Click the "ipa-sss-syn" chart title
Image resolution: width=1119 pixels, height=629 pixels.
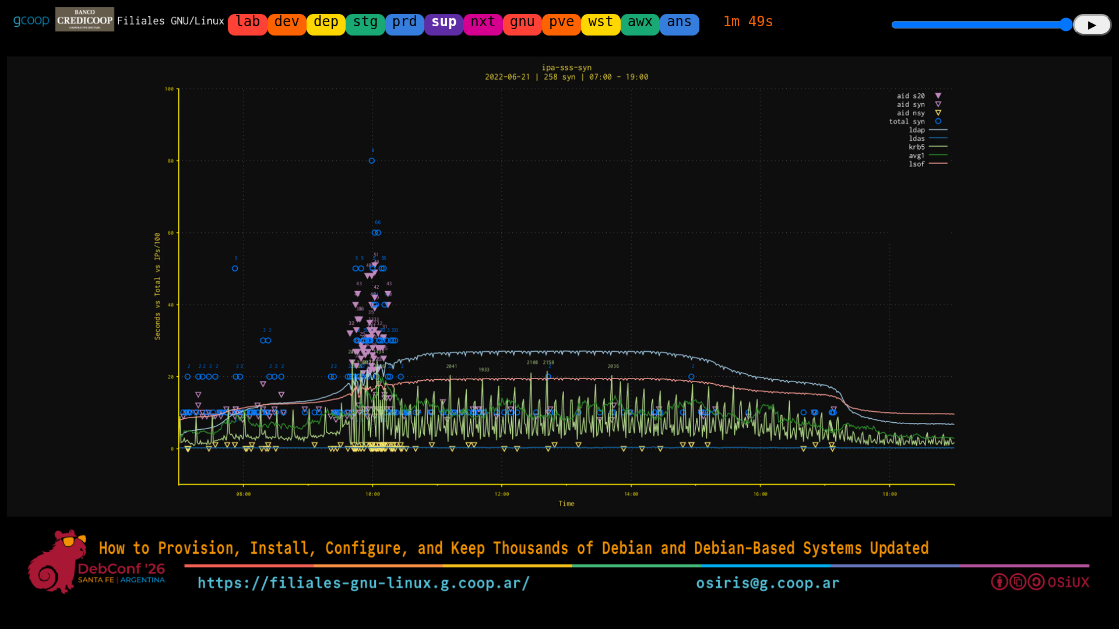tap(566, 68)
